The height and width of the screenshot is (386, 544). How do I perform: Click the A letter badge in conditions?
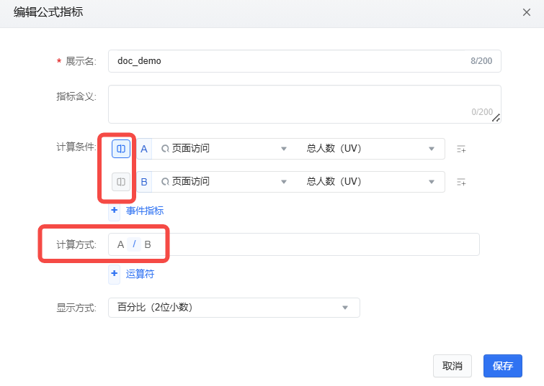pos(144,149)
